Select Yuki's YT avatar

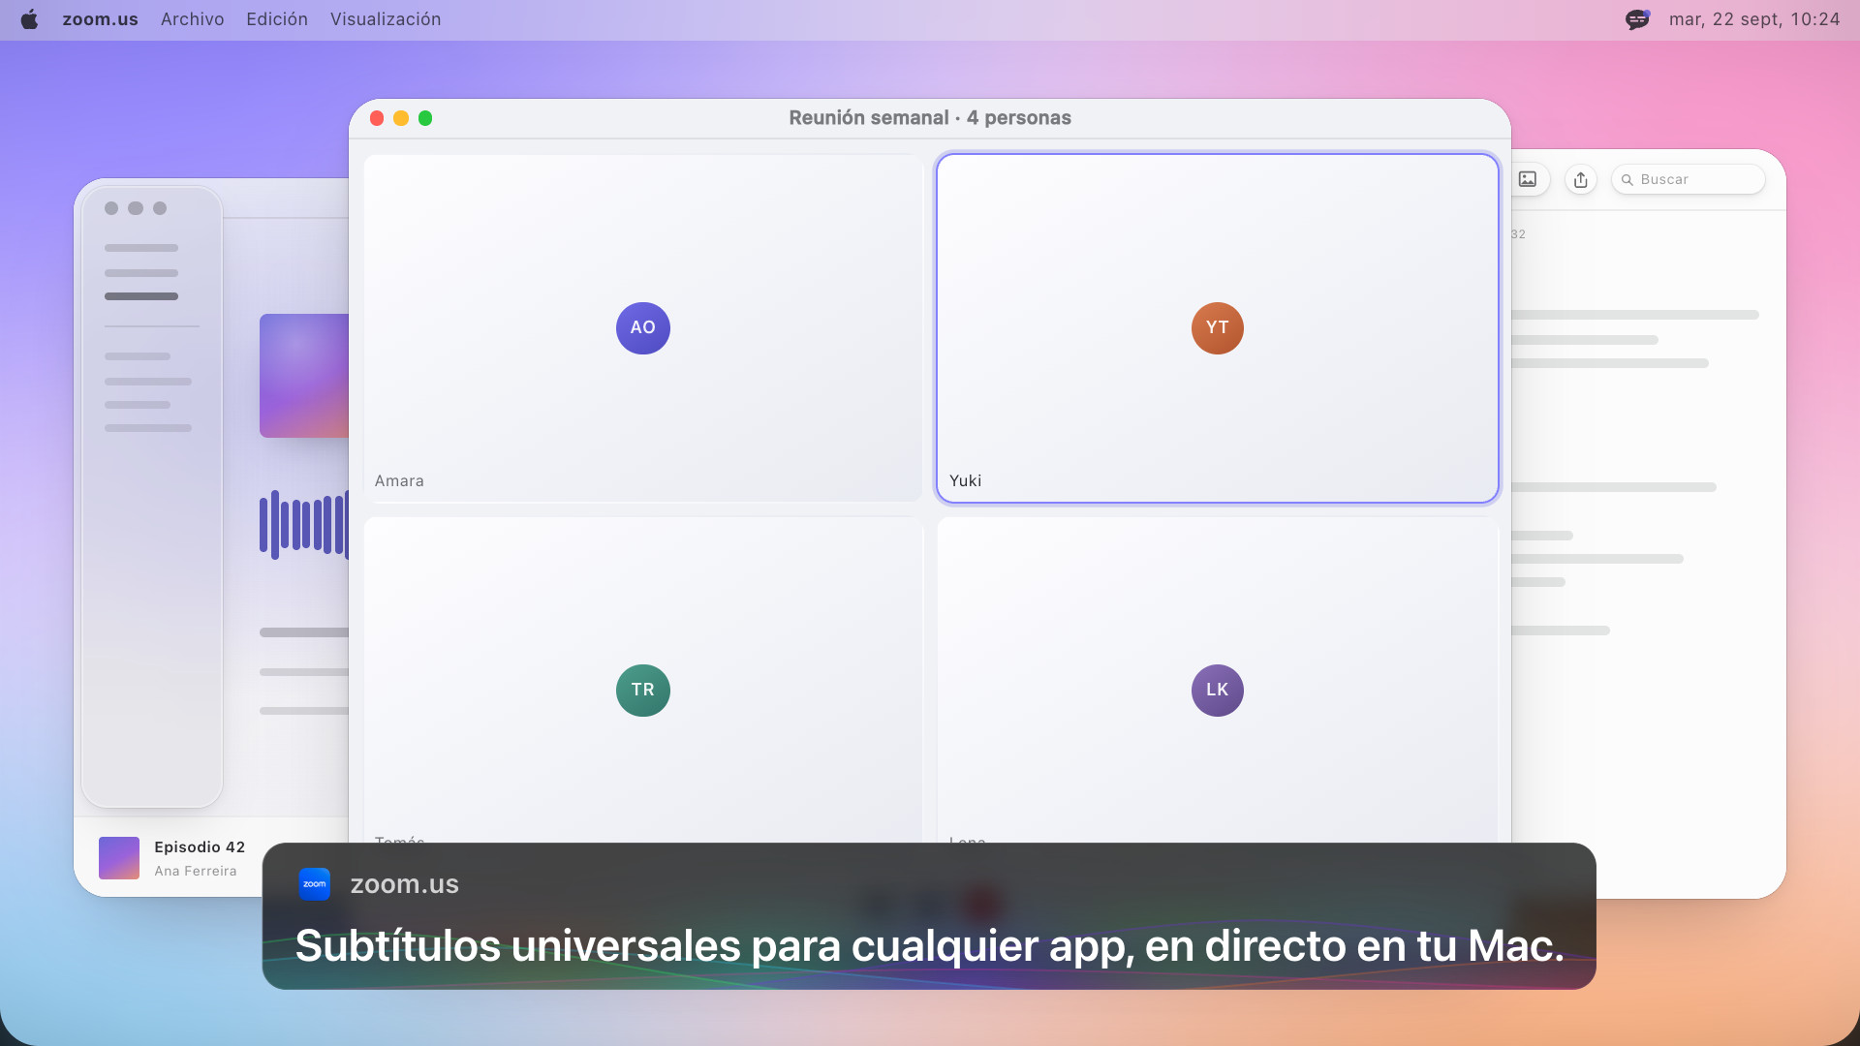pos(1218,327)
